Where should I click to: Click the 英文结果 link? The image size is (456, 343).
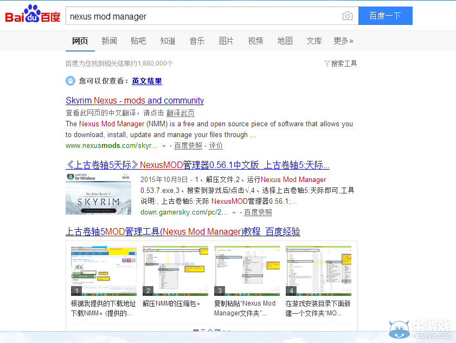tap(147, 81)
